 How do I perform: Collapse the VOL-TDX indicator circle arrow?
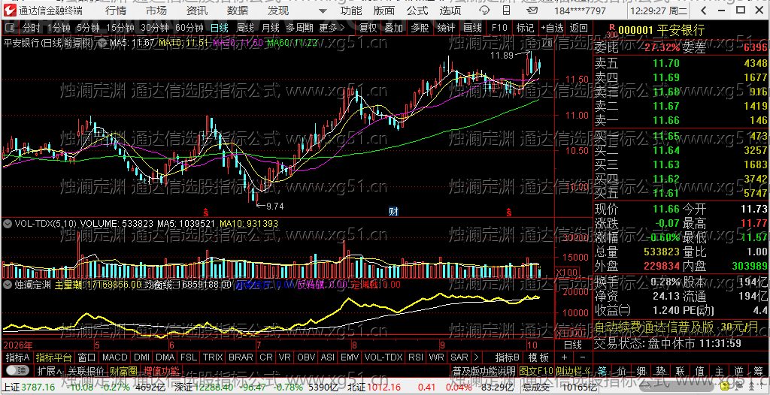tap(8, 224)
